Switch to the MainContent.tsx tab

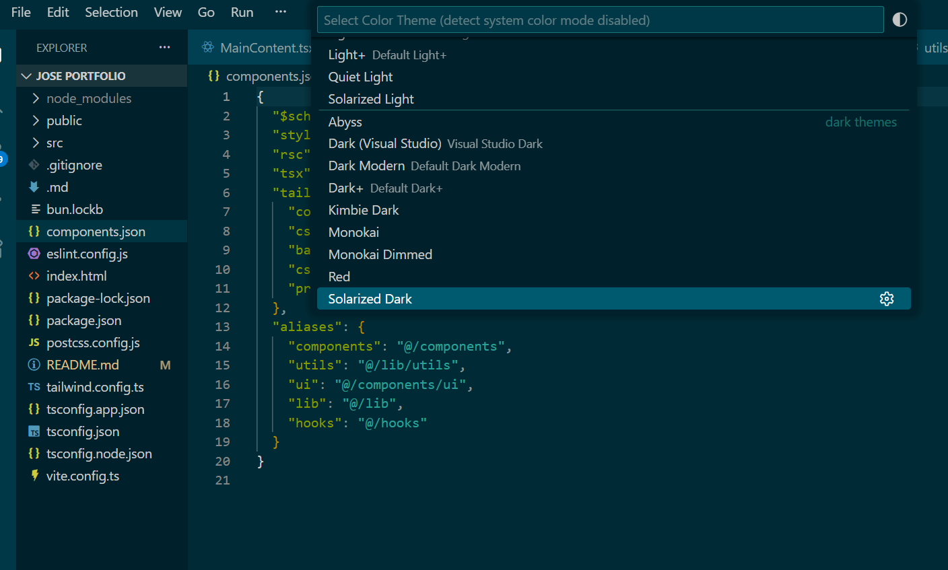click(x=265, y=48)
